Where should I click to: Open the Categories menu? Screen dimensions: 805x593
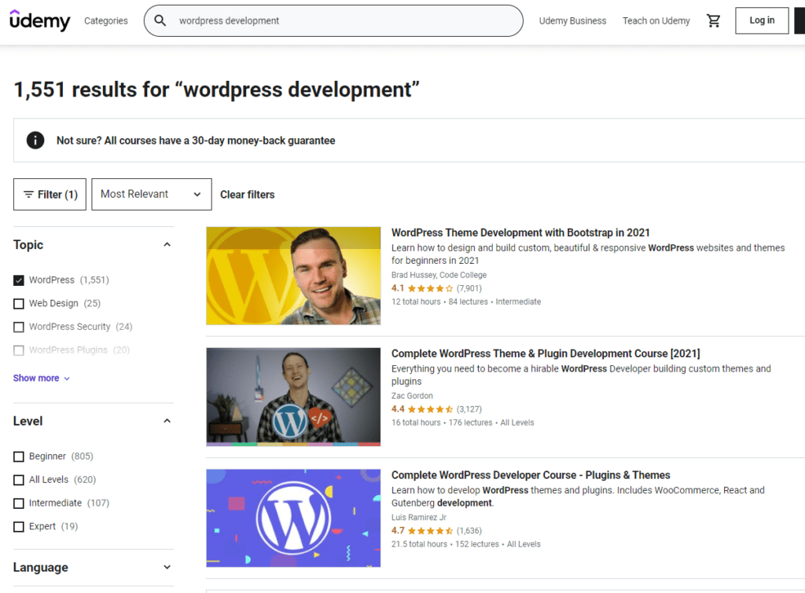pos(105,20)
